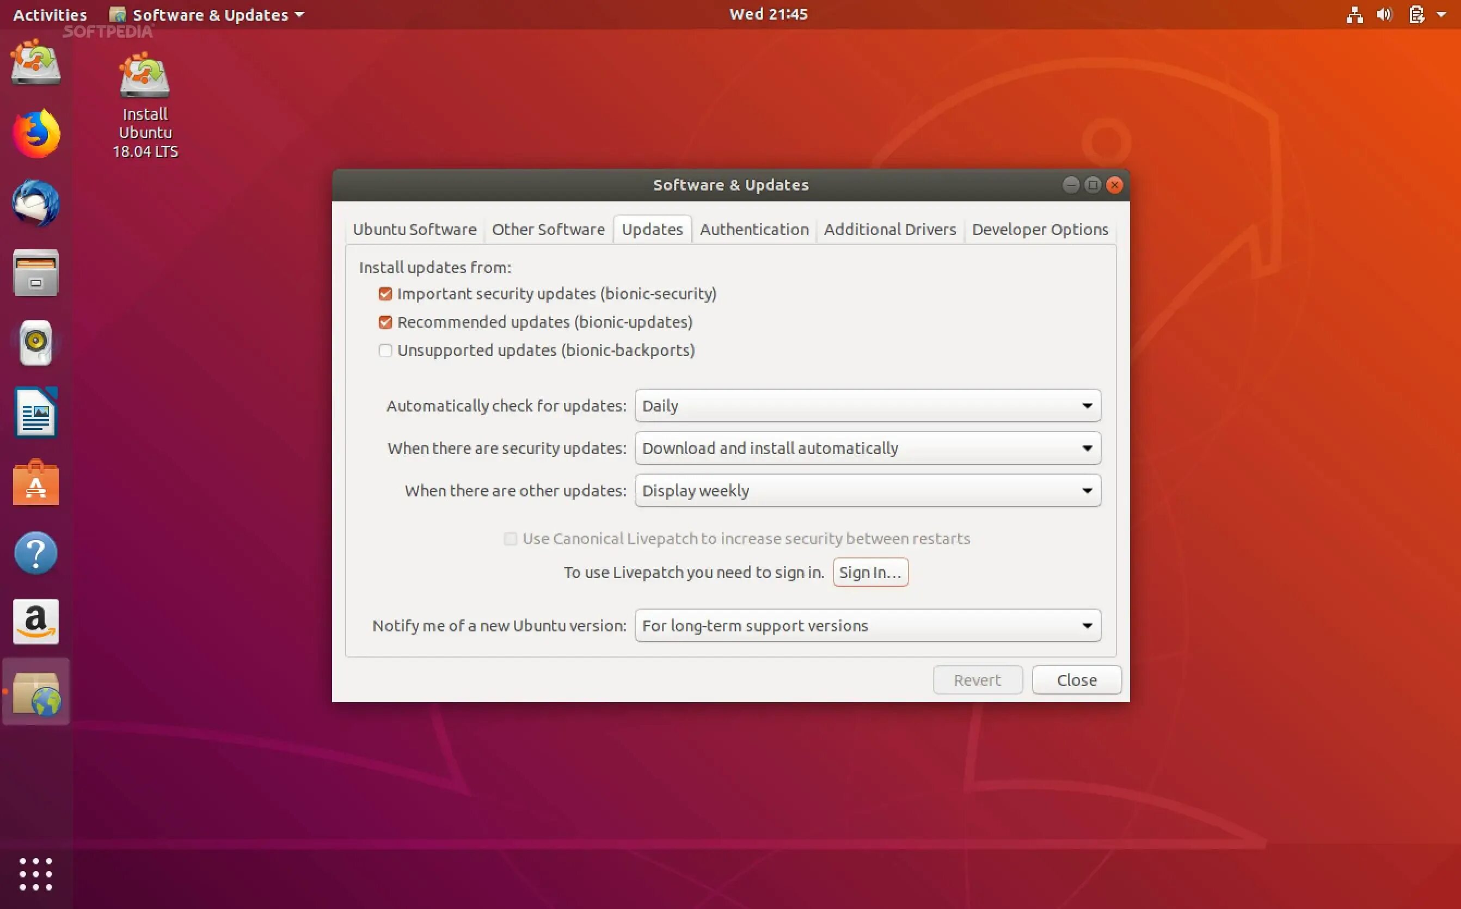
Task: Click the Sign In... button for Livepatch
Action: (x=870, y=572)
